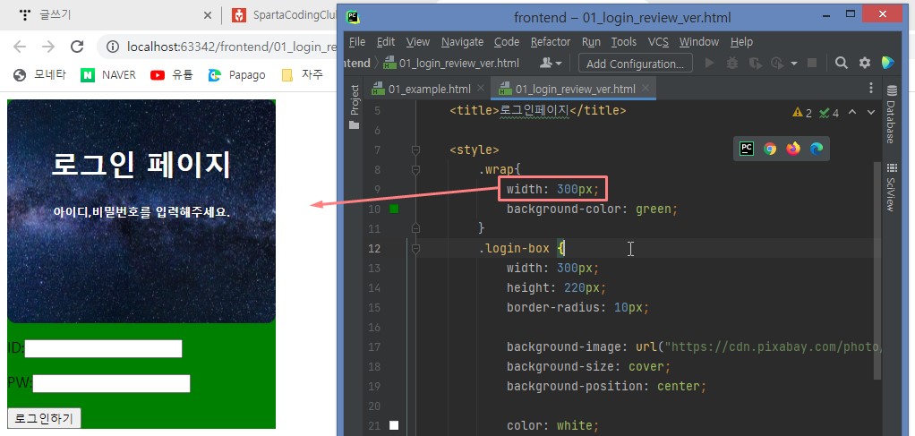This screenshot has width=915, height=436.
Task: Close the 글쓰기 browser tab
Action: click(207, 15)
